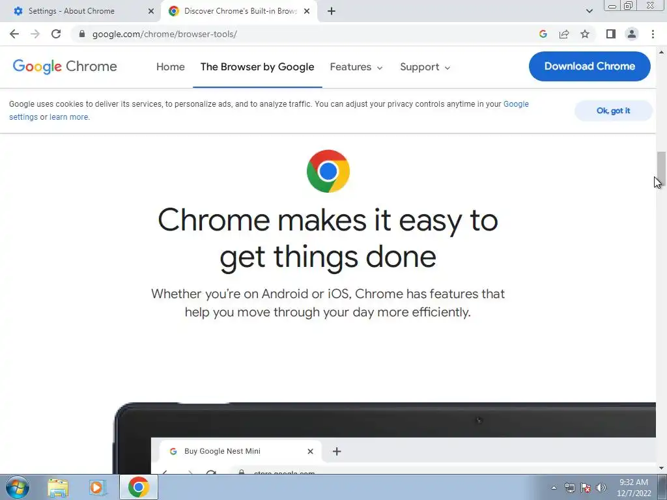667x500 pixels.
Task: Follow the learn more link
Action: coord(69,117)
